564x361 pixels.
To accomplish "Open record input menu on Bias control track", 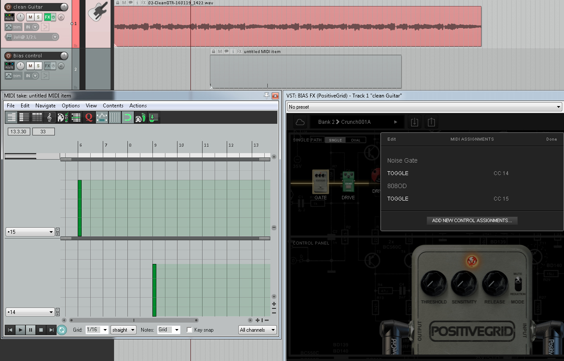I will click(x=32, y=76).
